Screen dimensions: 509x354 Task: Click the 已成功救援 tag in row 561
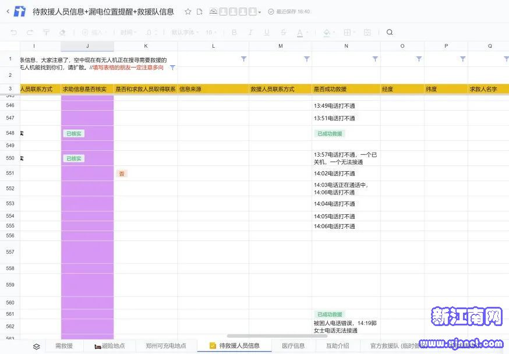pyautogui.click(x=330, y=314)
